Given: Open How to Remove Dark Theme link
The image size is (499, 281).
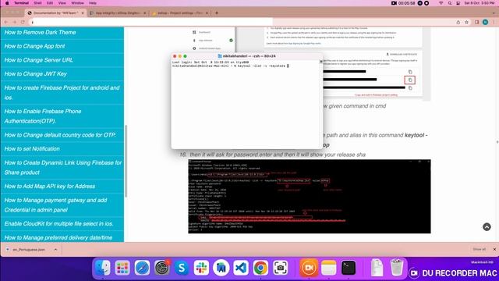Looking at the screenshot, I should click(x=40, y=32).
